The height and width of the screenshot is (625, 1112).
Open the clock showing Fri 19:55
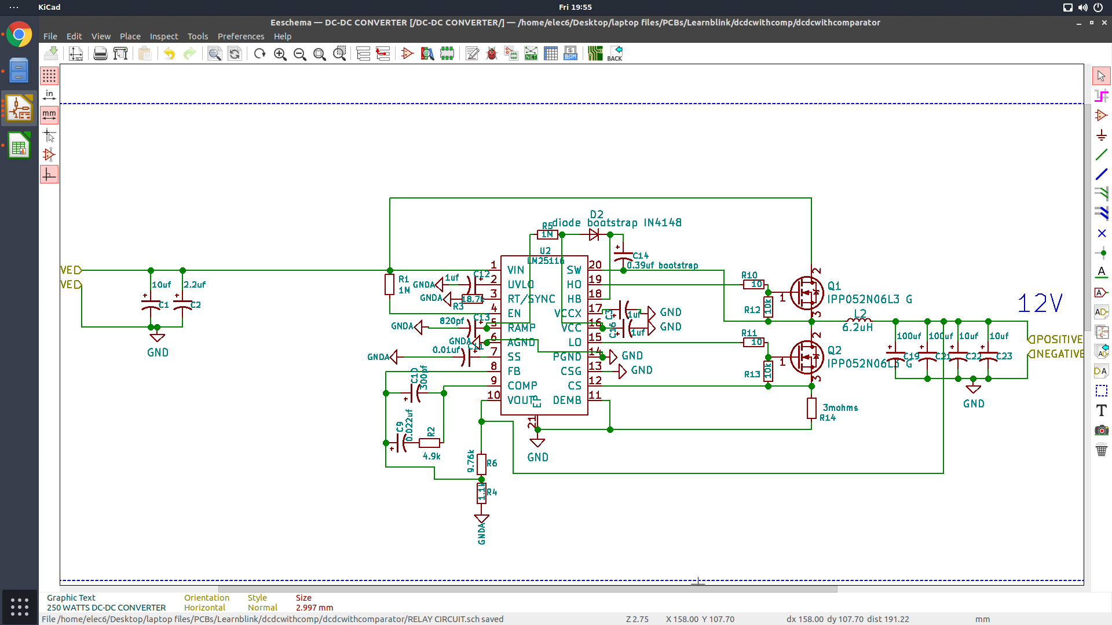[575, 7]
